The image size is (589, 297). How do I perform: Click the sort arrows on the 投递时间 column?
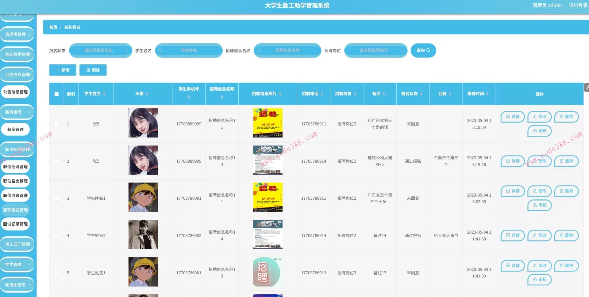click(487, 94)
